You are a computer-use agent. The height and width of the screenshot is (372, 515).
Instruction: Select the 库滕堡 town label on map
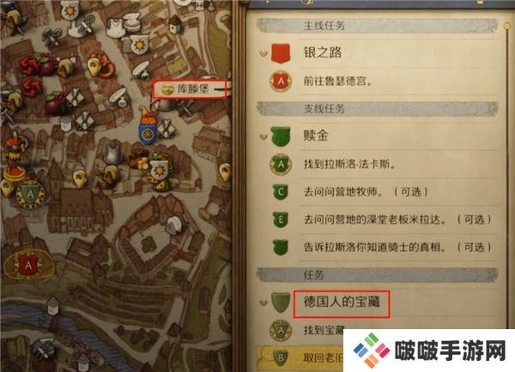point(191,89)
